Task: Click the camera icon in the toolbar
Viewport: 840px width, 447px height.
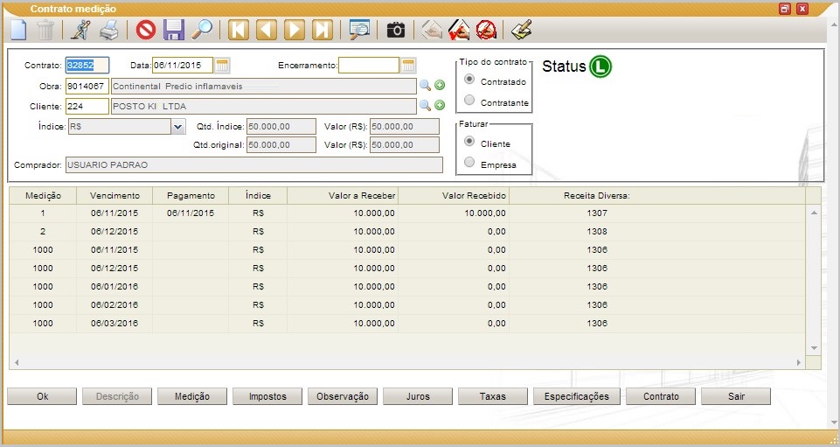Action: pos(396,30)
